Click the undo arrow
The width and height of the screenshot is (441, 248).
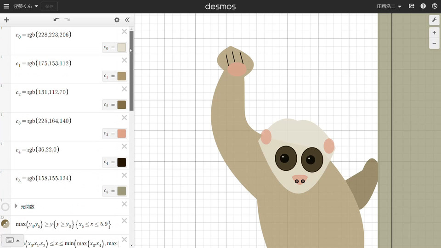[x=56, y=20]
